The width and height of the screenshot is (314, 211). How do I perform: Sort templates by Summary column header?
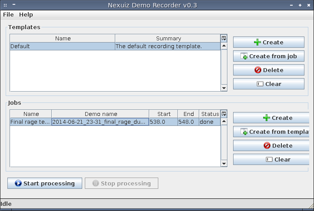pyautogui.click(x=168, y=38)
